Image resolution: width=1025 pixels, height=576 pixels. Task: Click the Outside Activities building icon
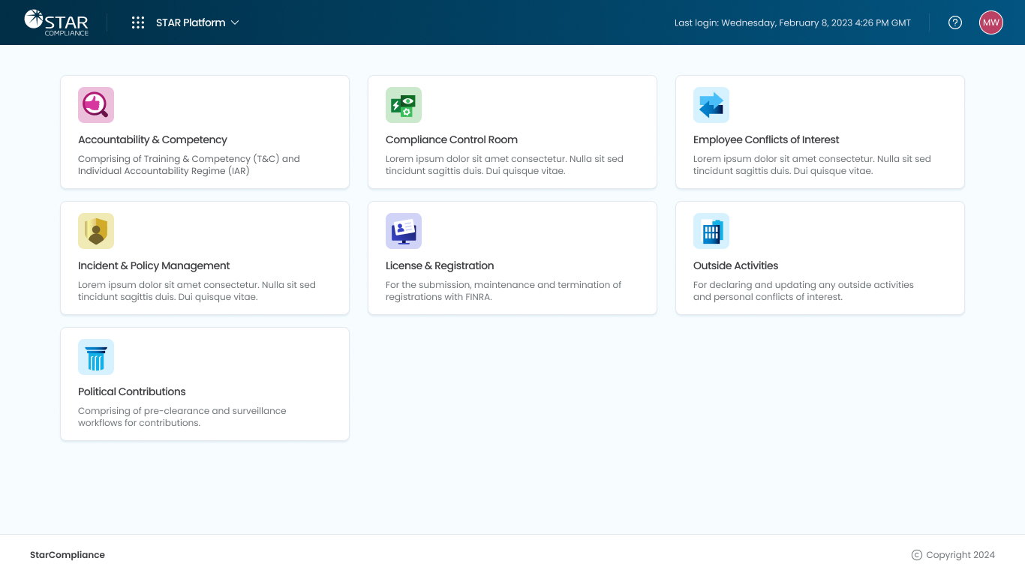point(711,231)
